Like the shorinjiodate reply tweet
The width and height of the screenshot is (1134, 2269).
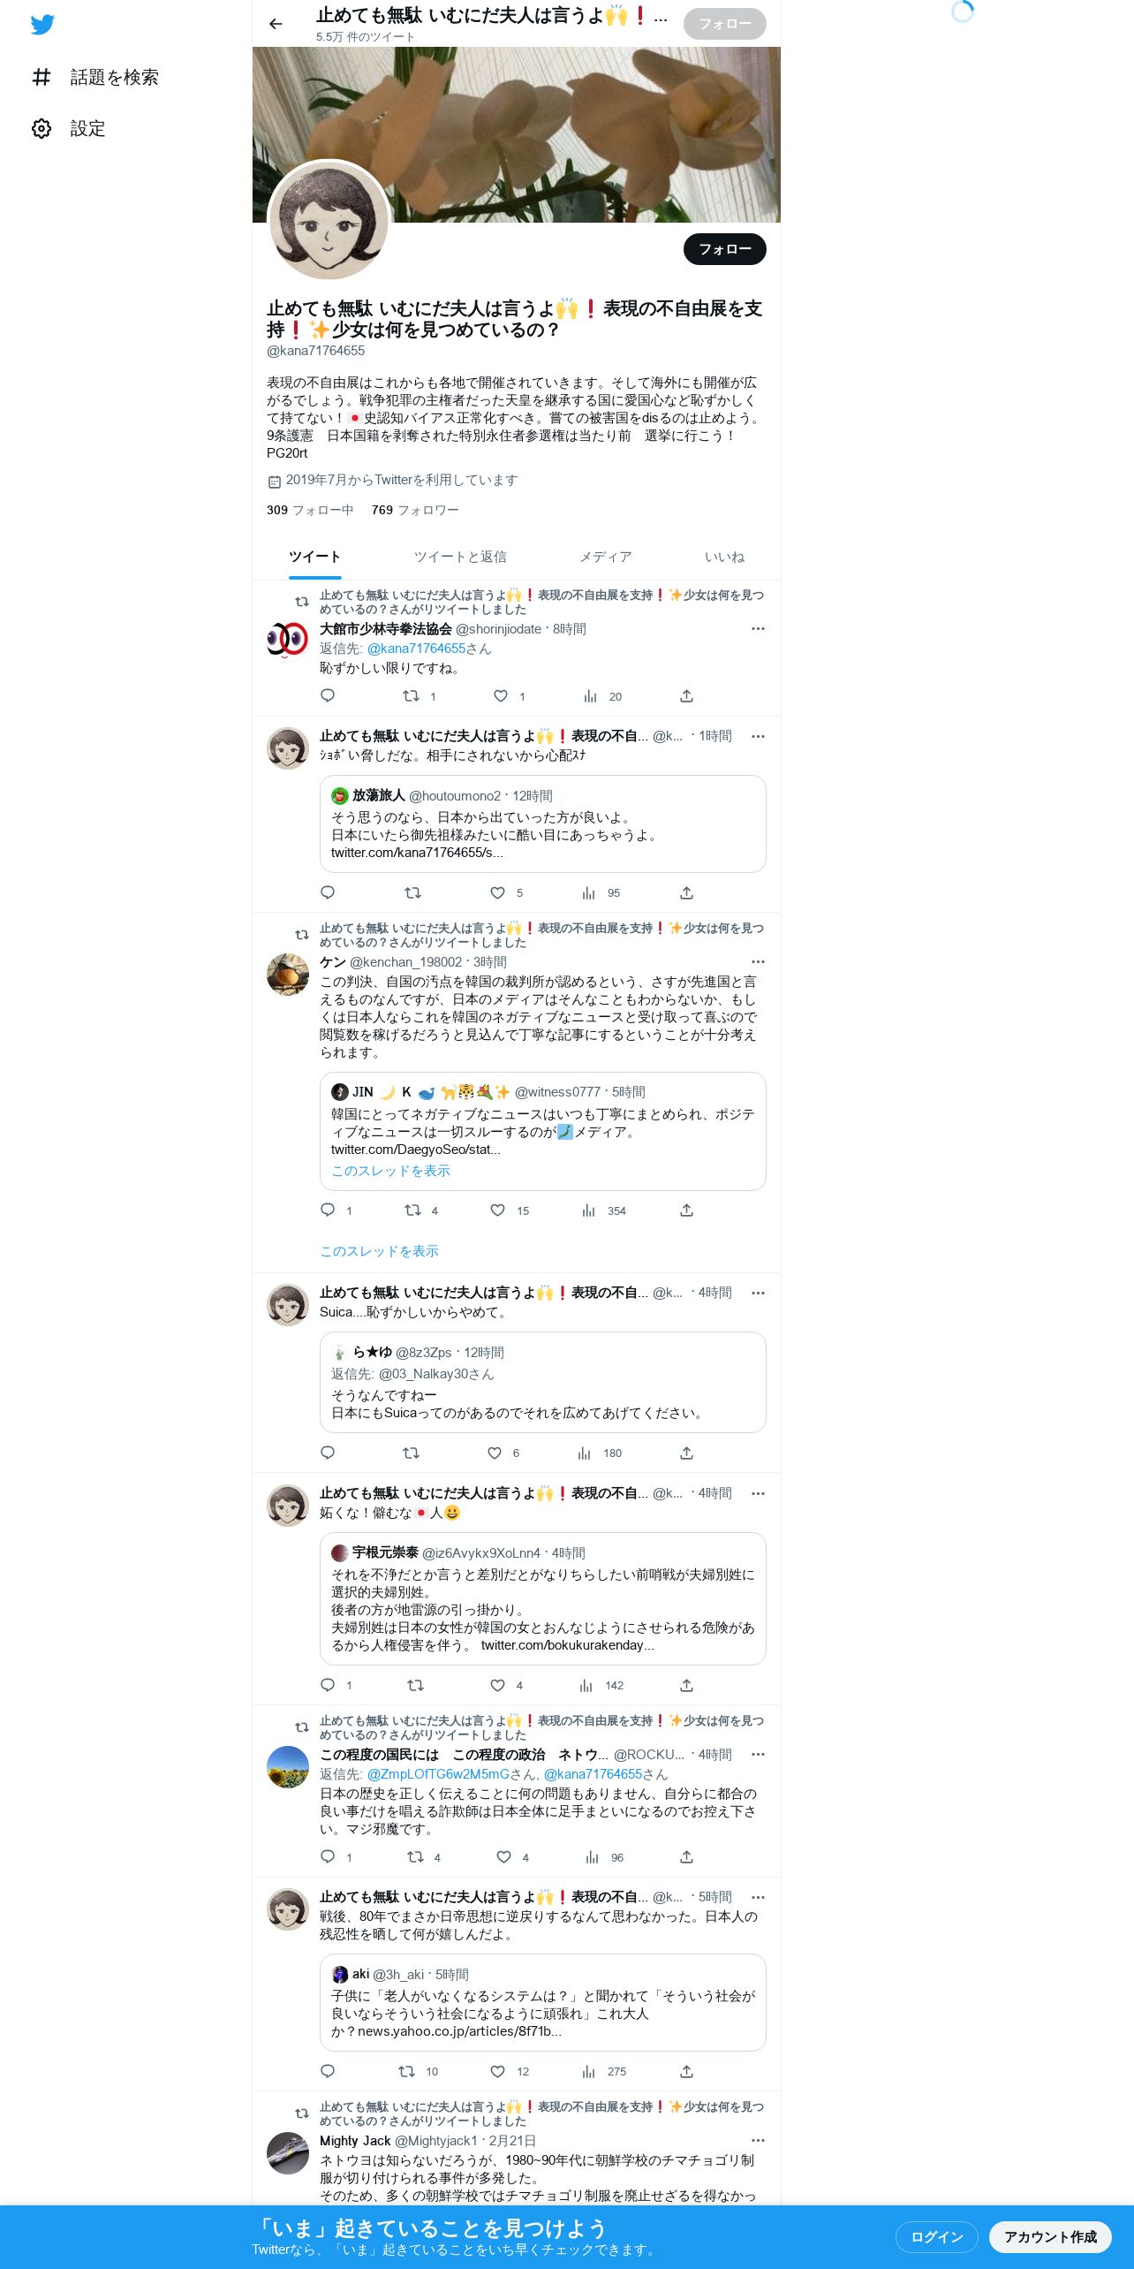click(x=501, y=696)
